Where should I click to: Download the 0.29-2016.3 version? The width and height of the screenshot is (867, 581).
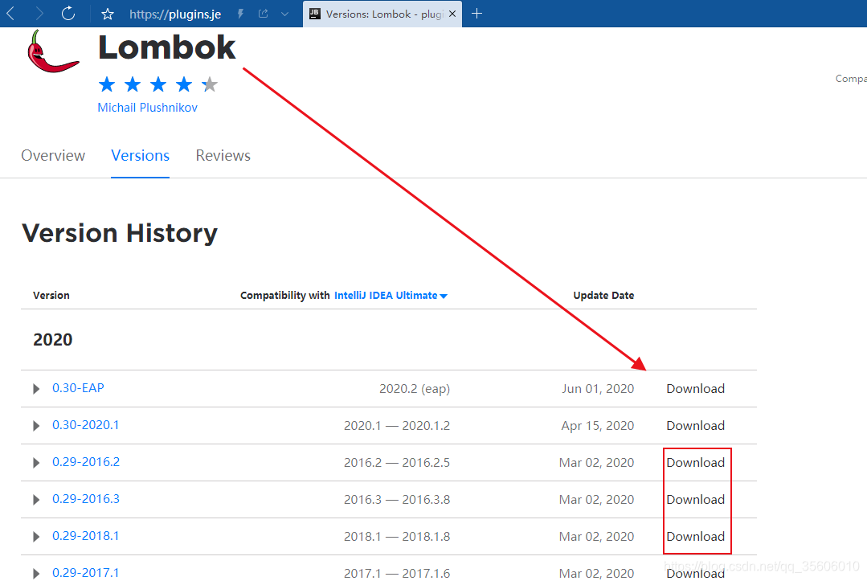[x=695, y=500]
